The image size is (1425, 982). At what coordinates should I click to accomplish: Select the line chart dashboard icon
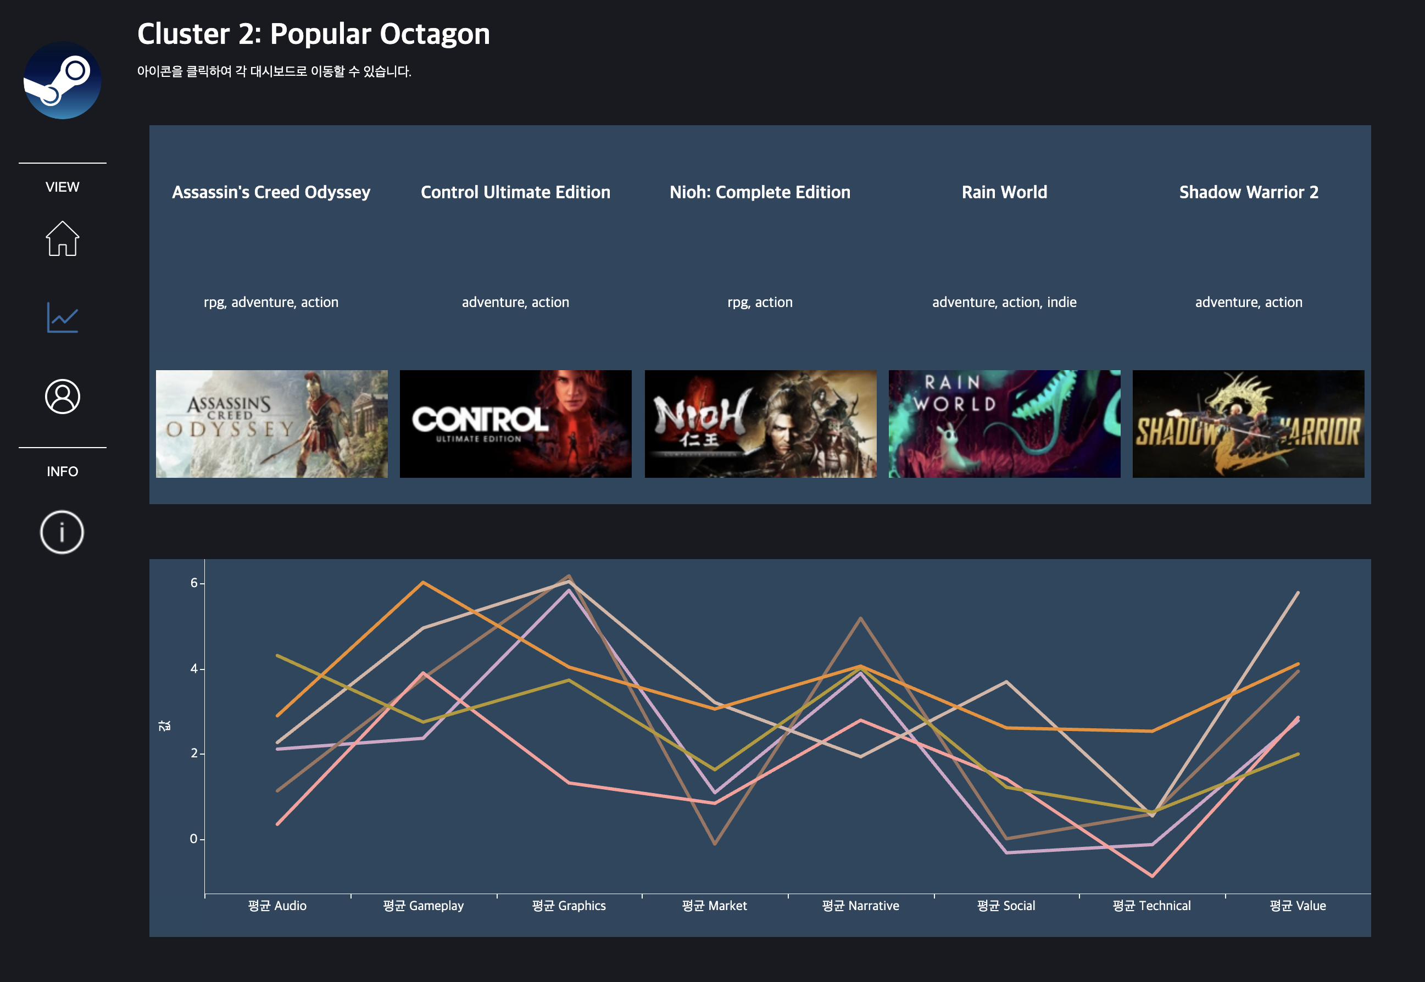(x=62, y=317)
